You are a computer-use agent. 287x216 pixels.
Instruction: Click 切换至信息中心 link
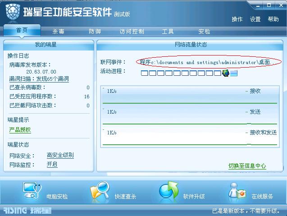coord(247,166)
